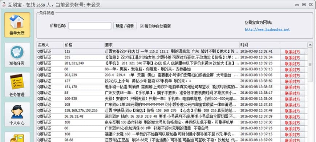The width and height of the screenshot is (316, 142).
Task: Select price cell 88
Action: click(x=66, y=69)
